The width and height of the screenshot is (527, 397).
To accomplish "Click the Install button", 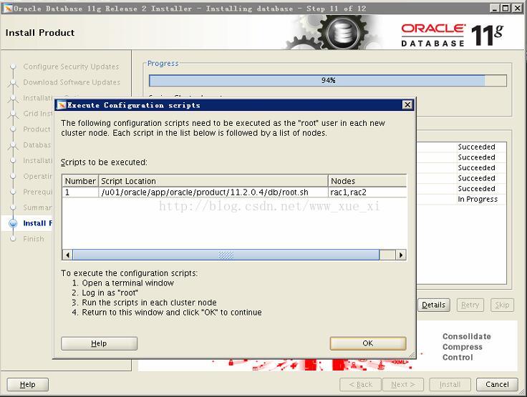I will point(450,384).
